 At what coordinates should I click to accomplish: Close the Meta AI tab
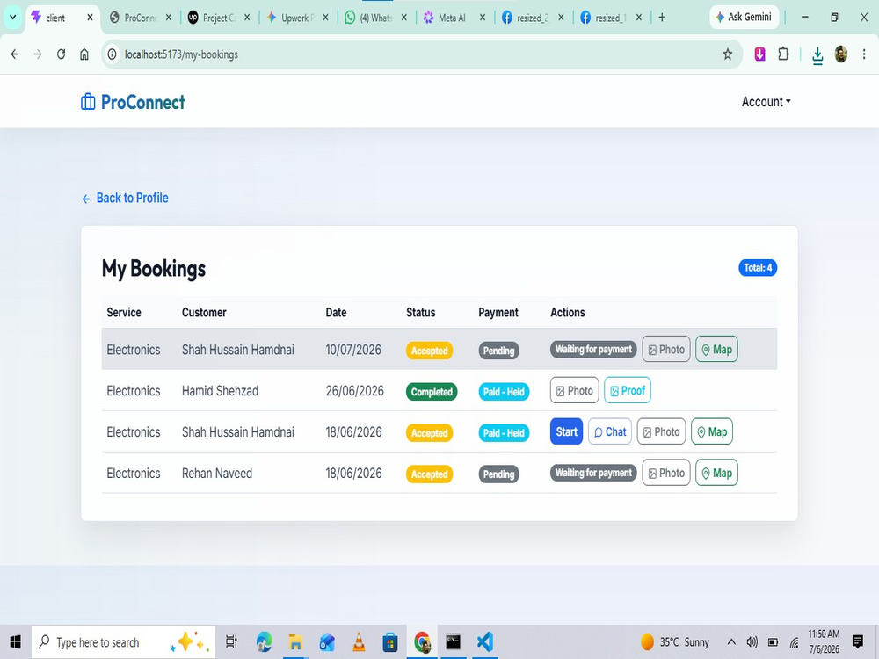pos(482,18)
